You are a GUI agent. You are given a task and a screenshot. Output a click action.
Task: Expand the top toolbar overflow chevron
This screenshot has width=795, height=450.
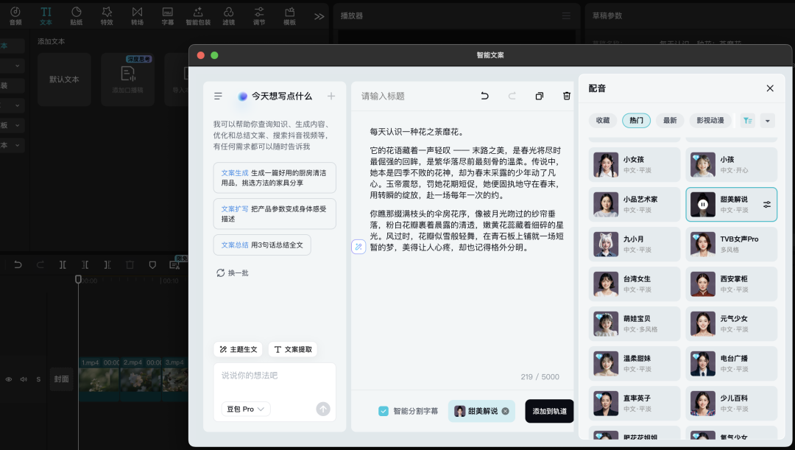(319, 16)
